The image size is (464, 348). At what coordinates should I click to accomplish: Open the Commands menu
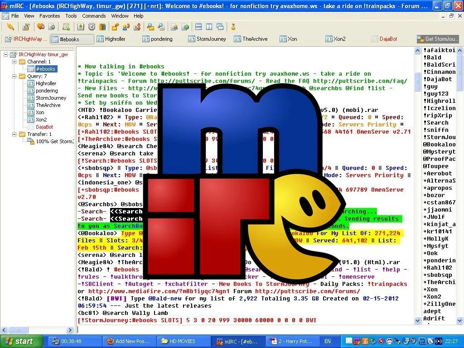coord(94,16)
